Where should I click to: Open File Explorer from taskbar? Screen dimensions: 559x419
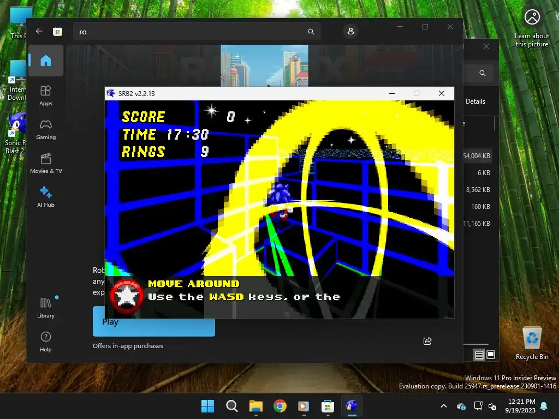(256, 406)
